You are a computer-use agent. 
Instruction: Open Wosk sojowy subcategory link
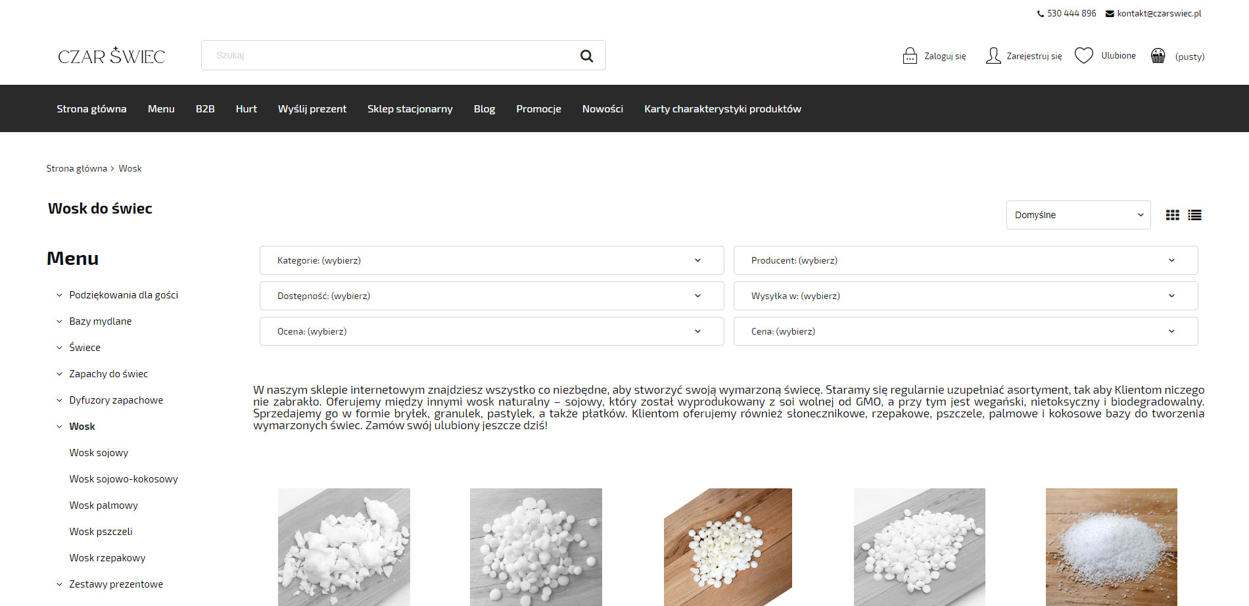click(99, 453)
